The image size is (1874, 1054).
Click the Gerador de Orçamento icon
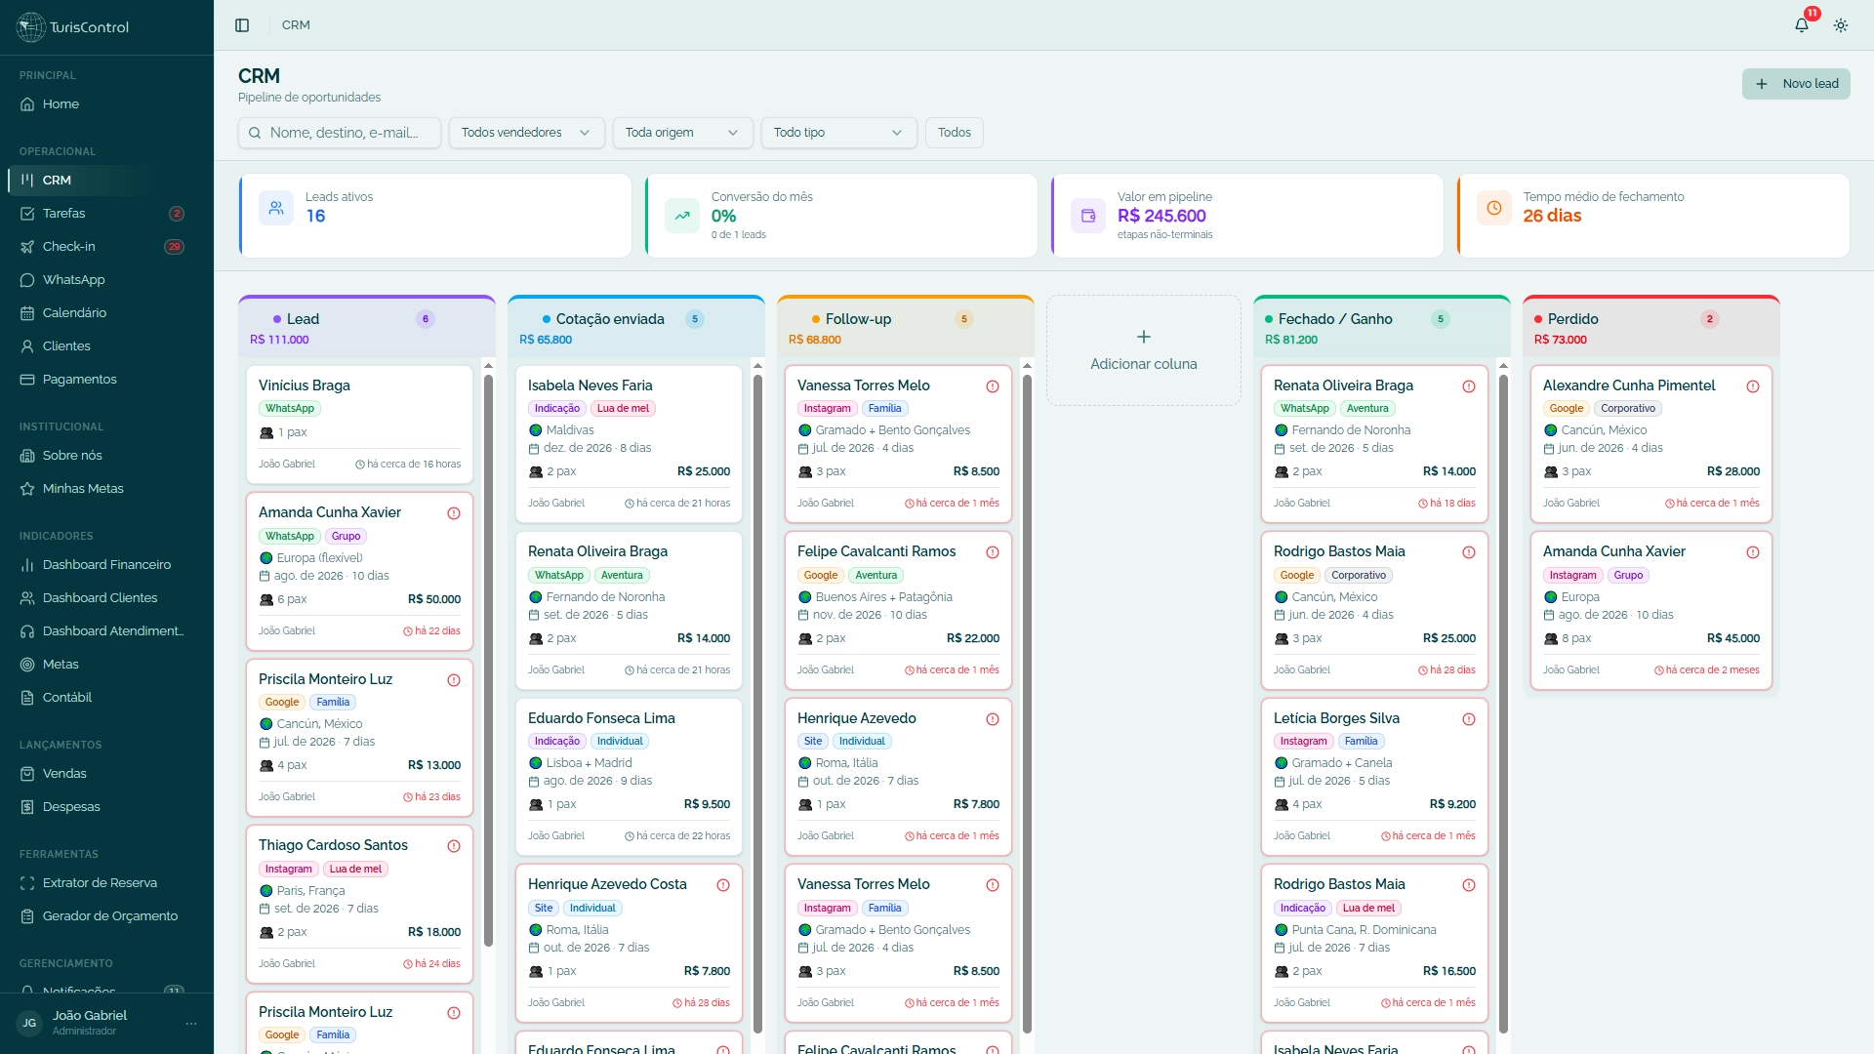coord(27,916)
